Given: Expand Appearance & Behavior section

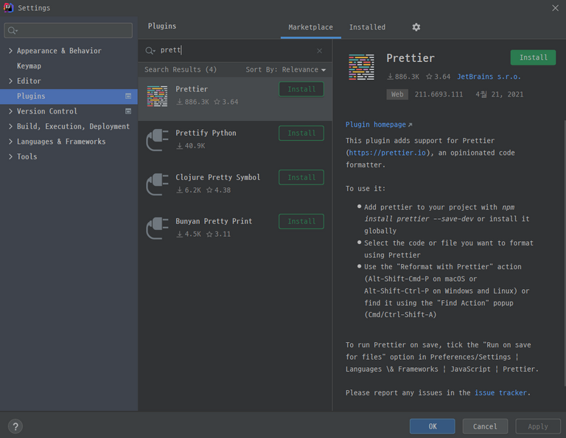Looking at the screenshot, I should click(x=10, y=51).
